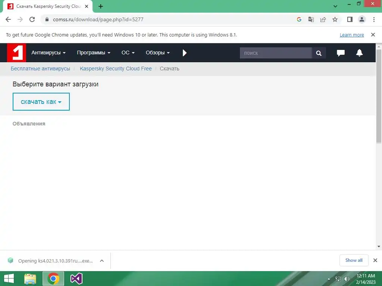The height and width of the screenshot is (286, 382).
Task: Open a new tab with plus button
Action: pyautogui.click(x=101, y=6)
